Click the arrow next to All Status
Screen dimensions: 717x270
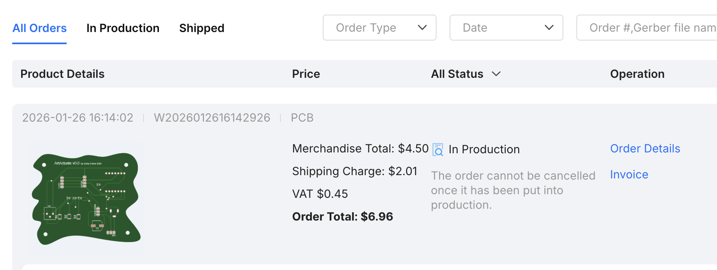coord(496,74)
